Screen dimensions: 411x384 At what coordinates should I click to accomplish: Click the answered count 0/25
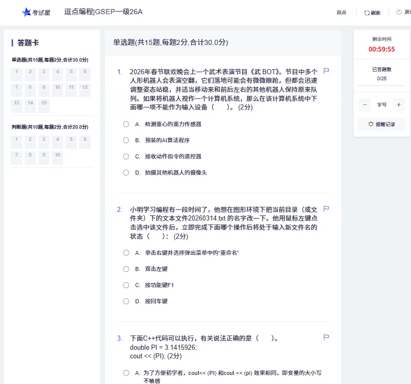click(x=382, y=78)
